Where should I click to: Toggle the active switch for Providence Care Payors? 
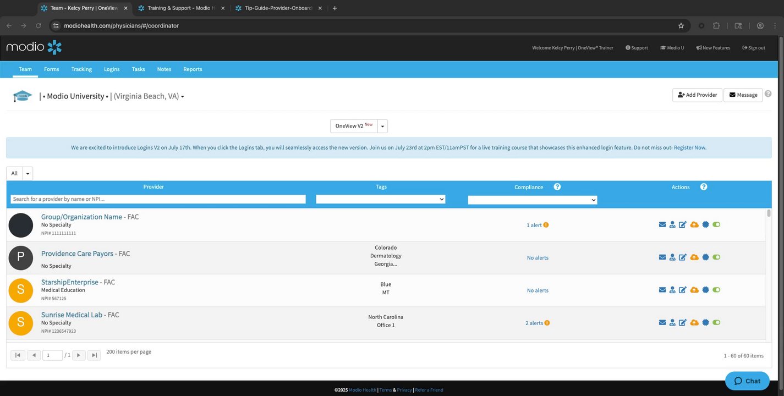pyautogui.click(x=716, y=257)
